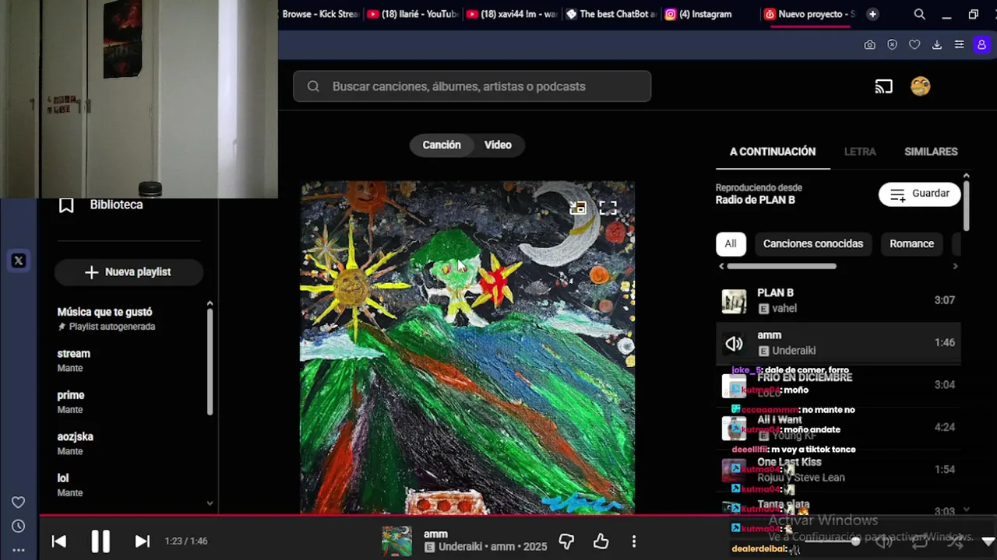Open the account avatar menu
This screenshot has height=560, width=997.
[921, 86]
